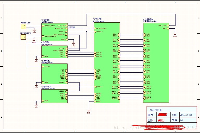Click the 设计 label in title block
Screen dimensions: 200x133
pyautogui.click(x=150, y=120)
